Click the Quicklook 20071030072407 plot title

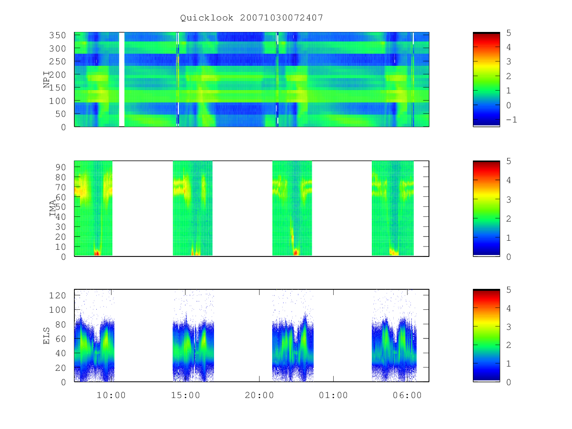[252, 18]
